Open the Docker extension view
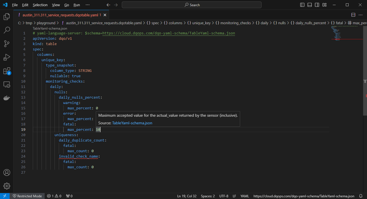This screenshot has width=367, height=199. (6, 98)
